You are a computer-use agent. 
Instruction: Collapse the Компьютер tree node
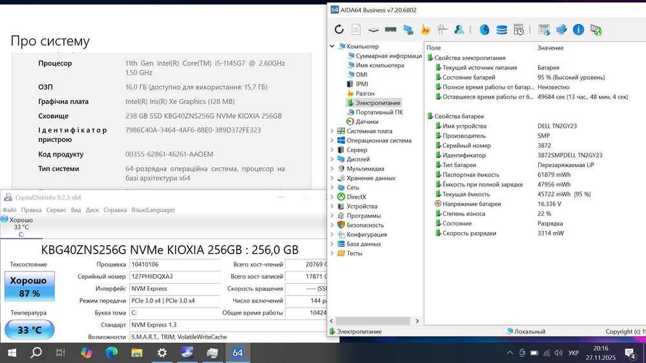pyautogui.click(x=332, y=46)
